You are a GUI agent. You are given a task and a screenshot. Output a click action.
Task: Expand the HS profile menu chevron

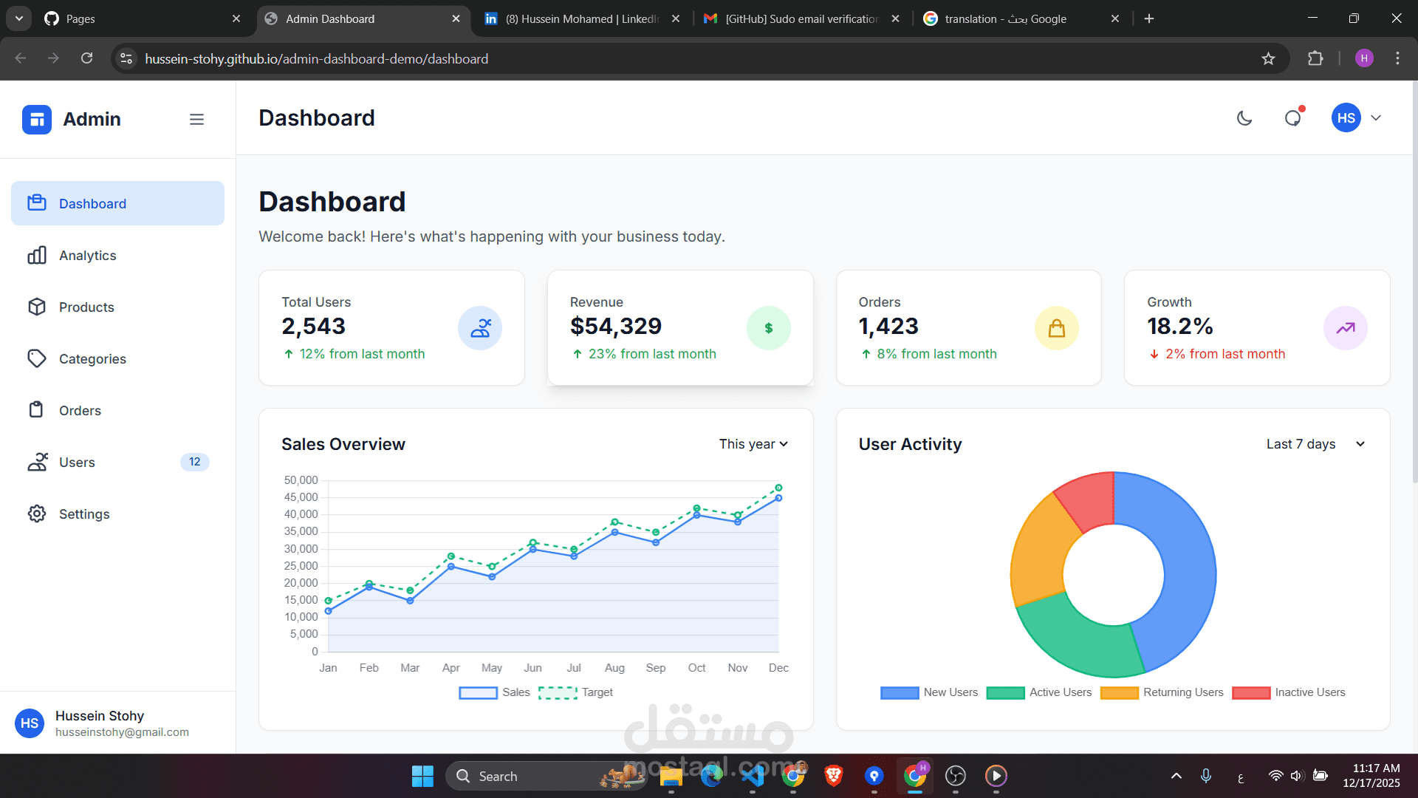pos(1377,117)
